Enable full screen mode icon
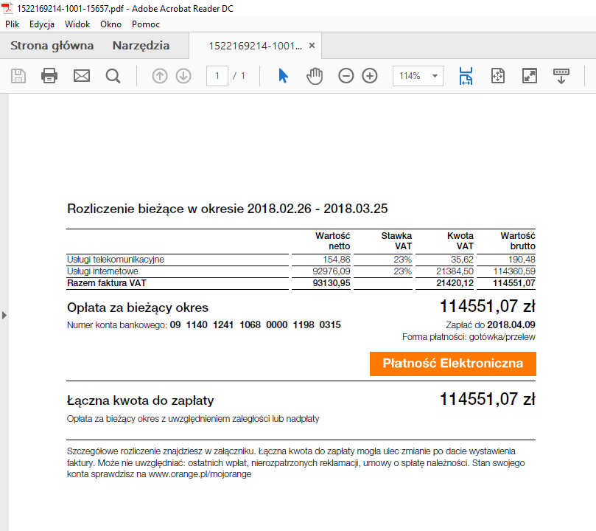 (x=529, y=76)
